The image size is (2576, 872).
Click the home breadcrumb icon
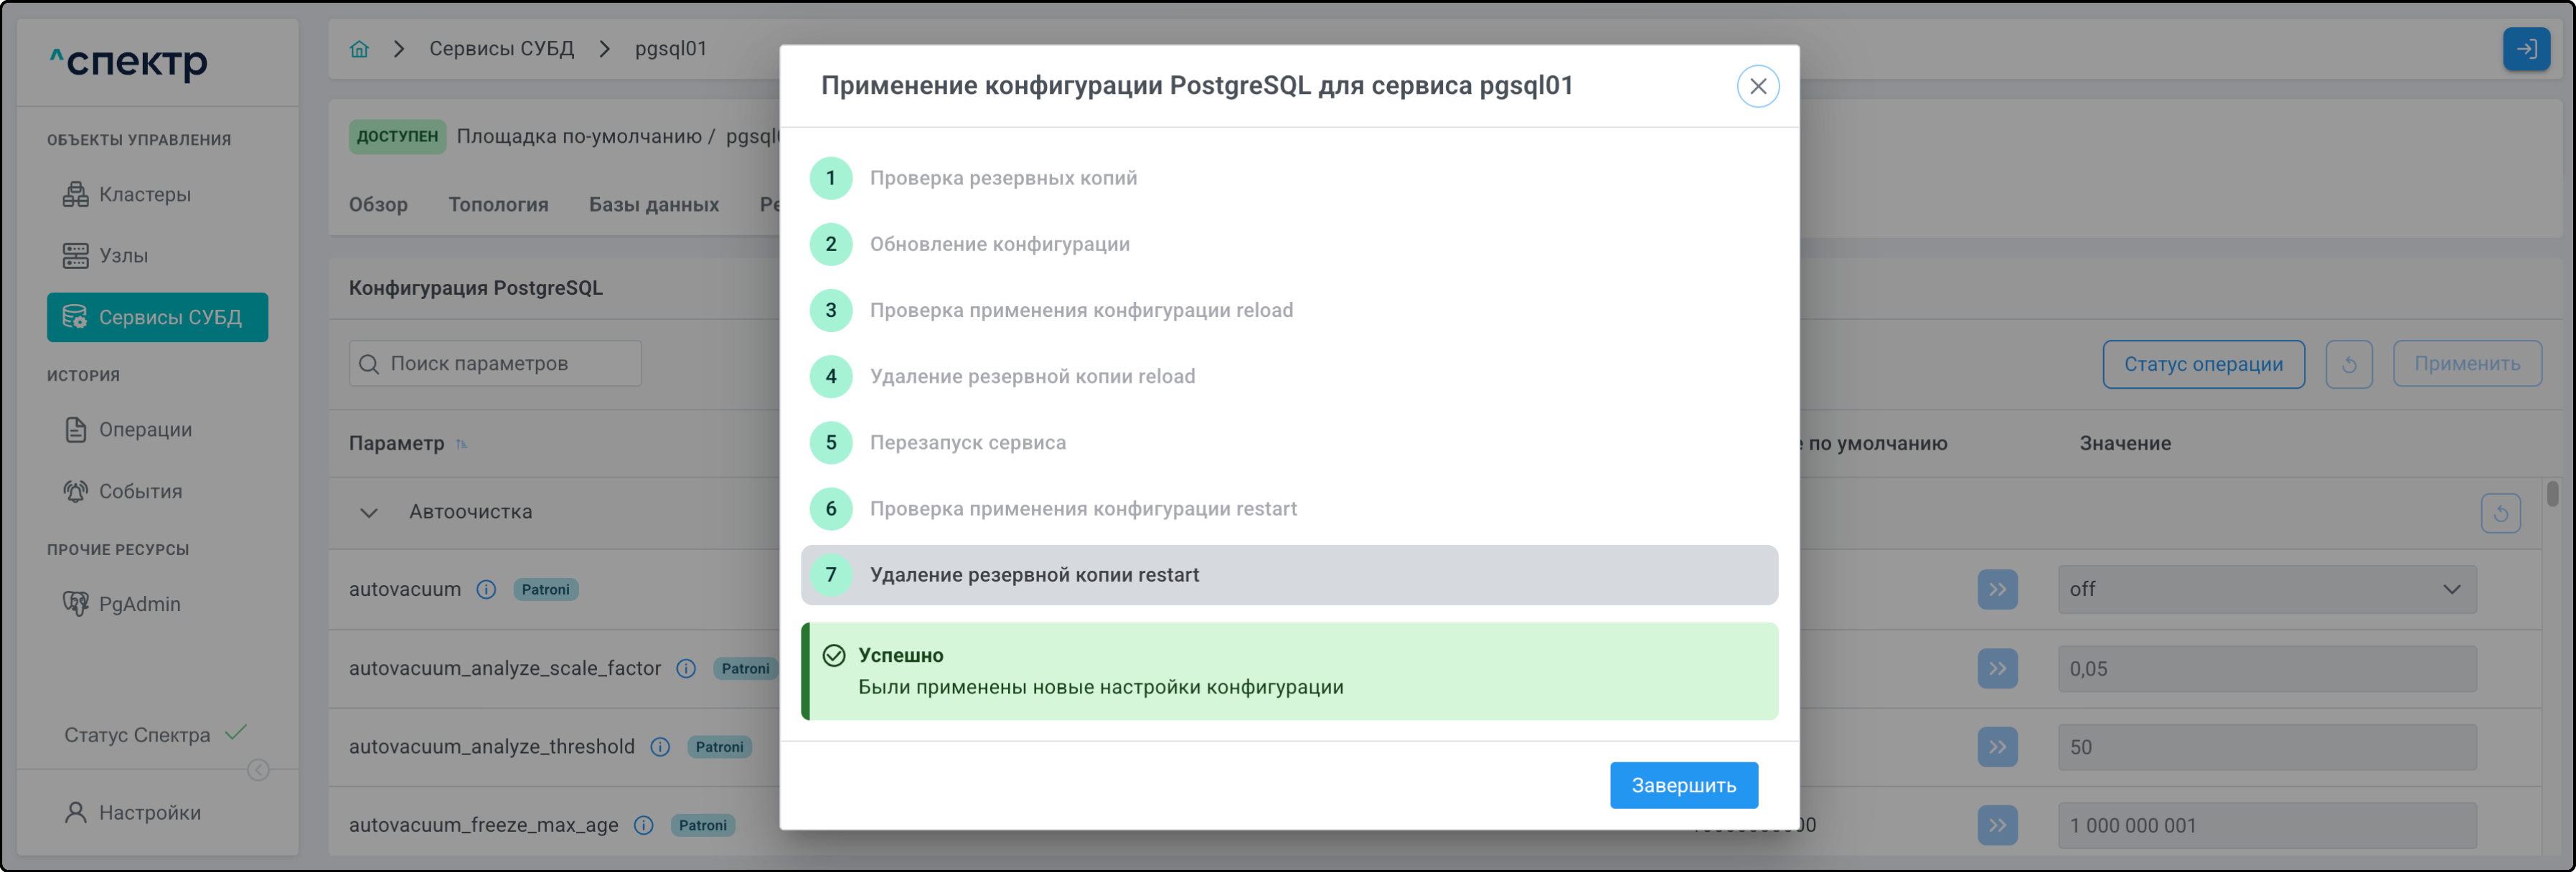tap(359, 49)
